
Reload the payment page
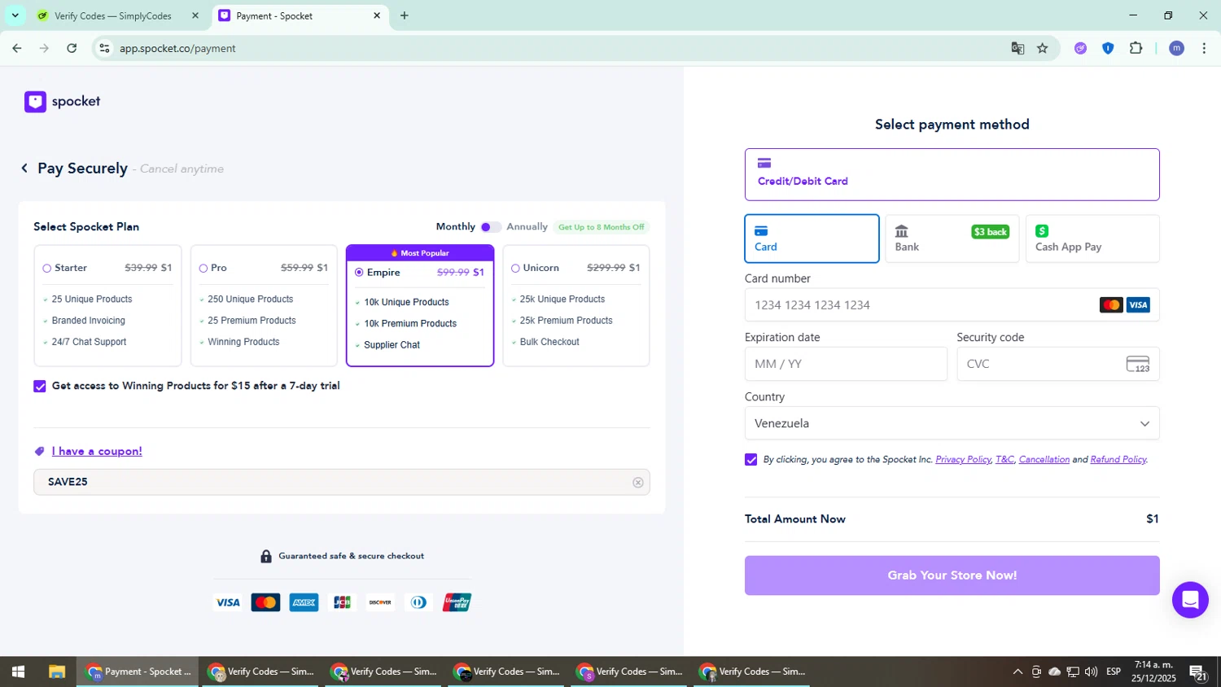72,48
